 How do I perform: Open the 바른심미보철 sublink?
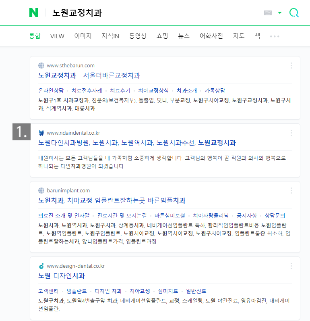click(170, 216)
